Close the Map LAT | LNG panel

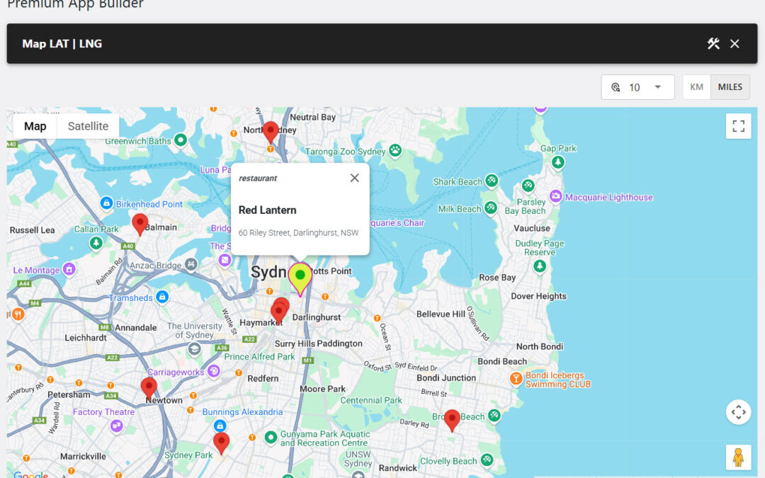click(735, 43)
